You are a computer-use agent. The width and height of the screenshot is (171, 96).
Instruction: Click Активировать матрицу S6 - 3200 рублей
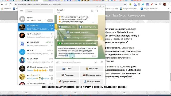[x=77, y=43]
